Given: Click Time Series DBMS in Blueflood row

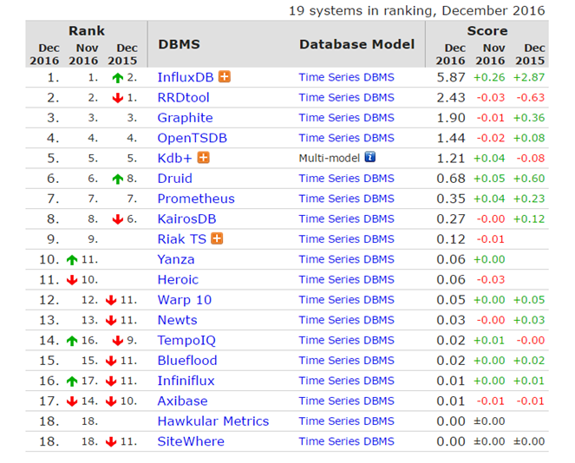Looking at the screenshot, I should coord(347,361).
